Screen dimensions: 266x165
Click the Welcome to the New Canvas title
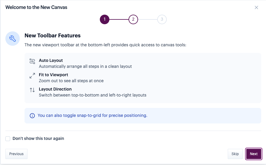coord(36,7)
